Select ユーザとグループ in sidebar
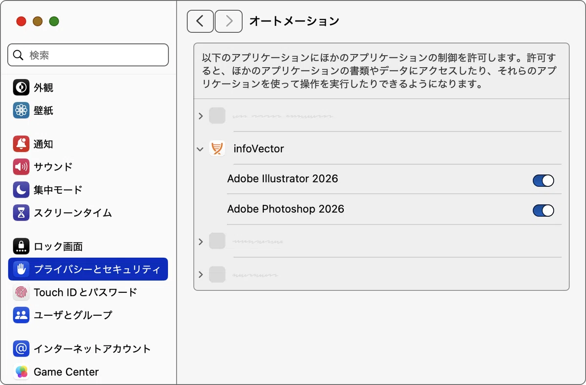Screen dimensions: 586x385 click(x=88, y=315)
